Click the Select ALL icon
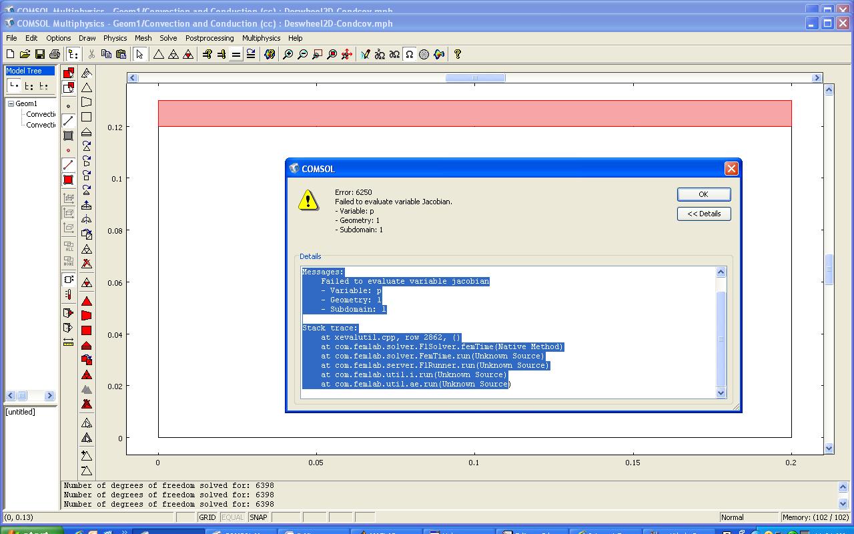 click(x=68, y=246)
